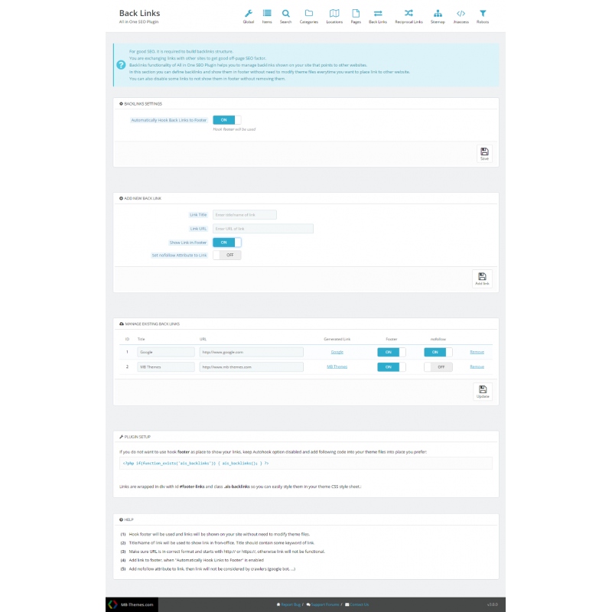Go to the Items list section
The width and height of the screenshot is (612, 612).
point(267,15)
